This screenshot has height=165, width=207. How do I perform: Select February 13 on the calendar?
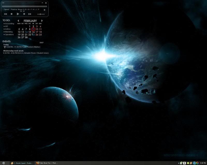click(x=23, y=32)
